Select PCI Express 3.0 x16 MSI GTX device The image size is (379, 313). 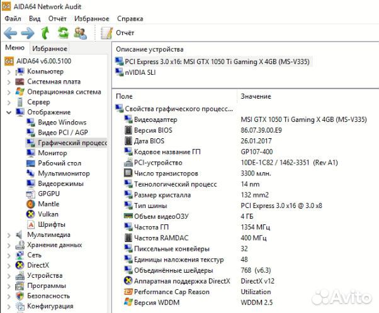click(213, 62)
